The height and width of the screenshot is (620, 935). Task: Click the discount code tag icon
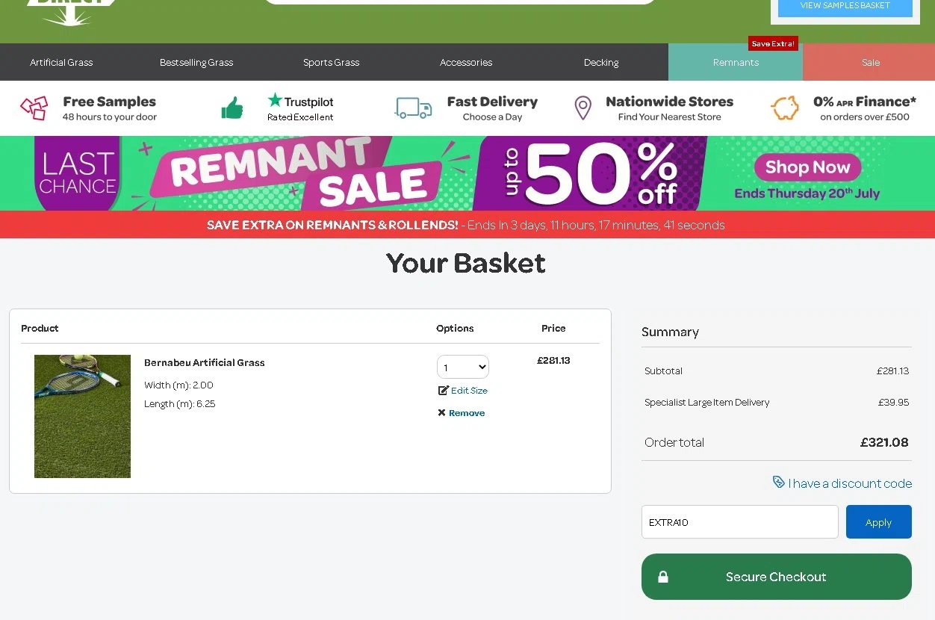click(779, 483)
